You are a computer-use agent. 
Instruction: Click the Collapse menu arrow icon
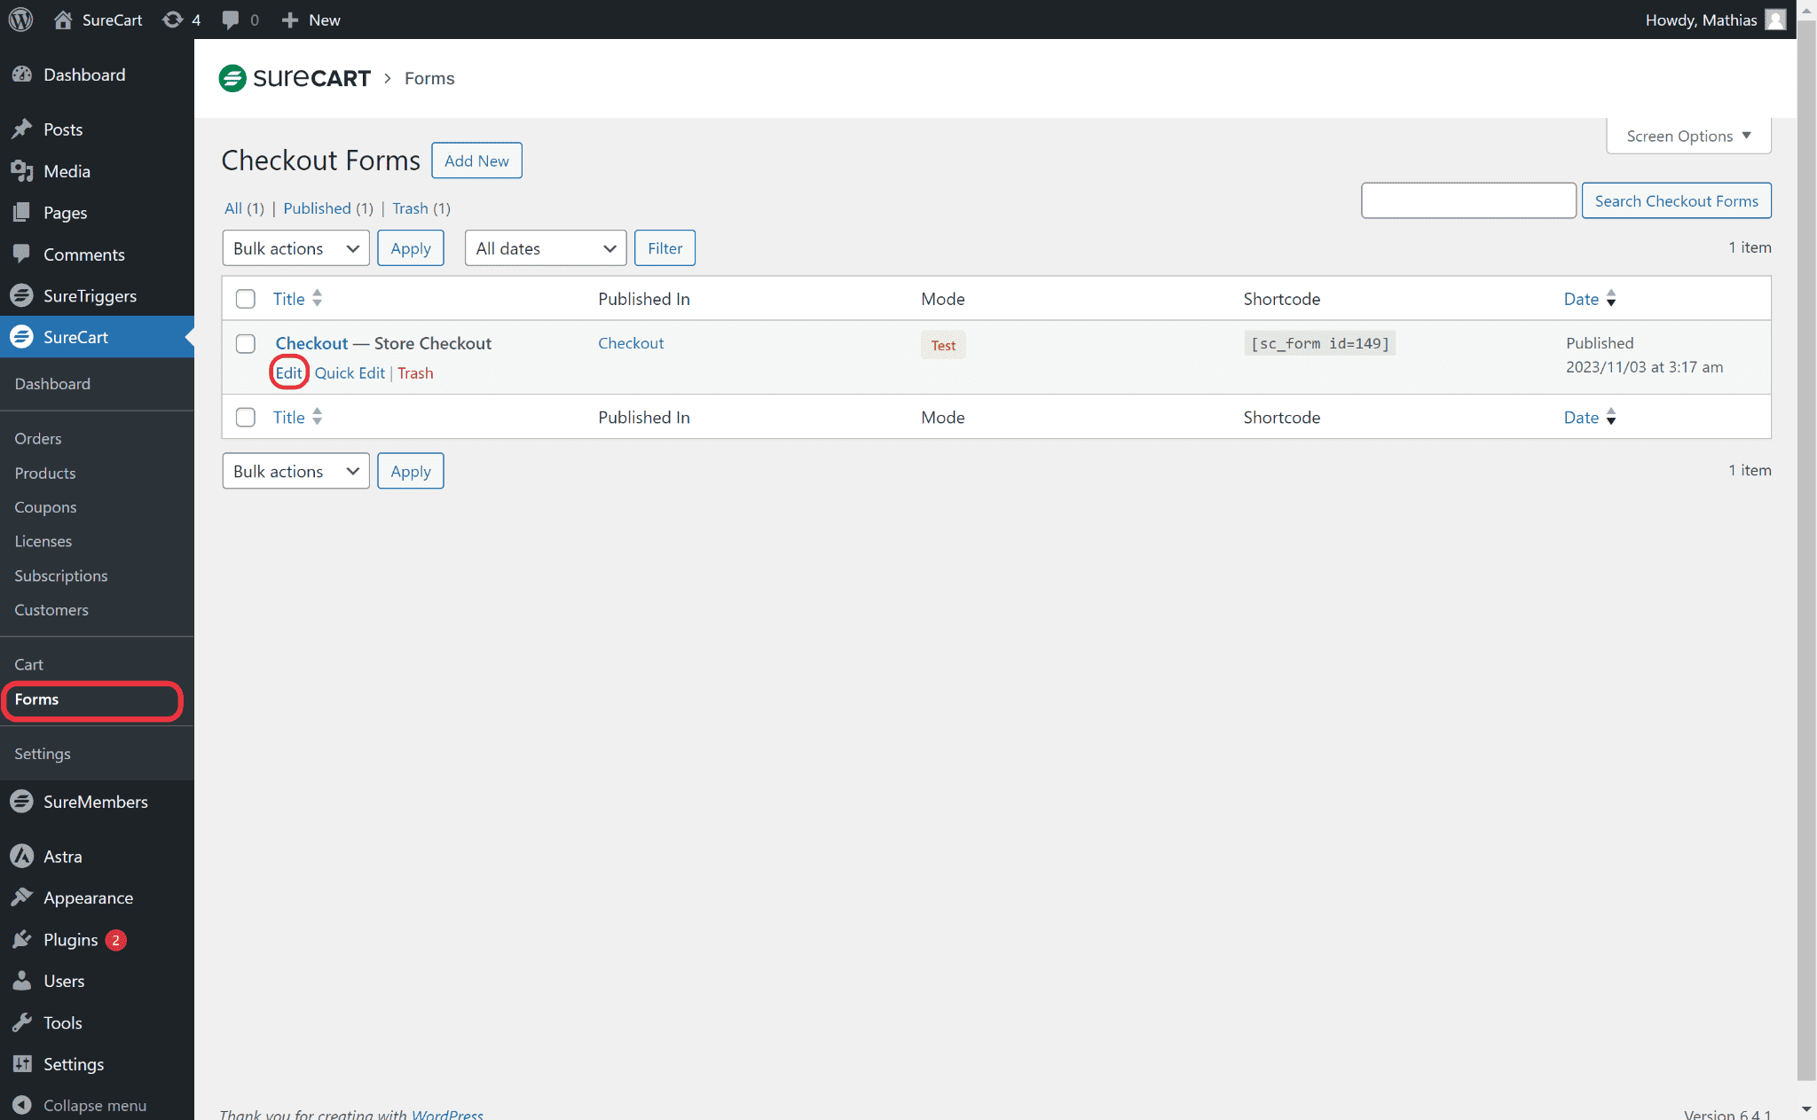(22, 1106)
